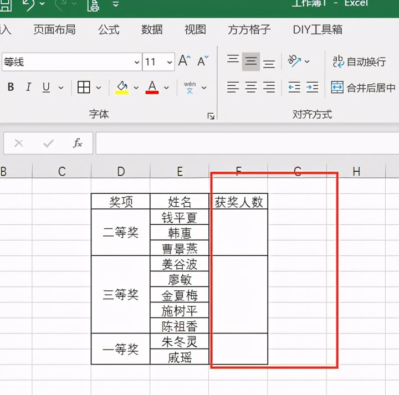Expand the borders dropdown arrow
The image size is (399, 395).
pos(99,88)
